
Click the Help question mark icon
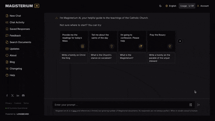point(7,75)
